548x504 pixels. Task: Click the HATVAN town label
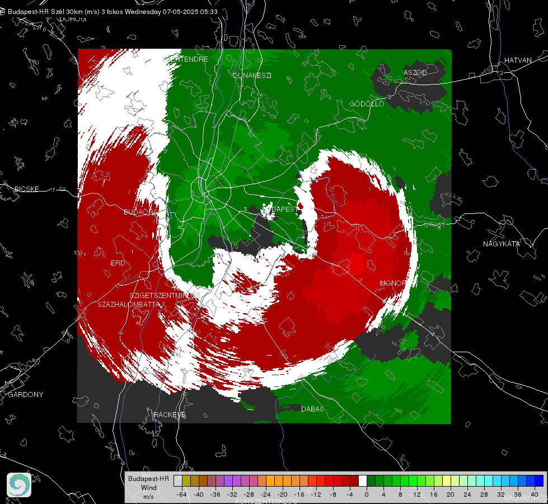click(518, 60)
